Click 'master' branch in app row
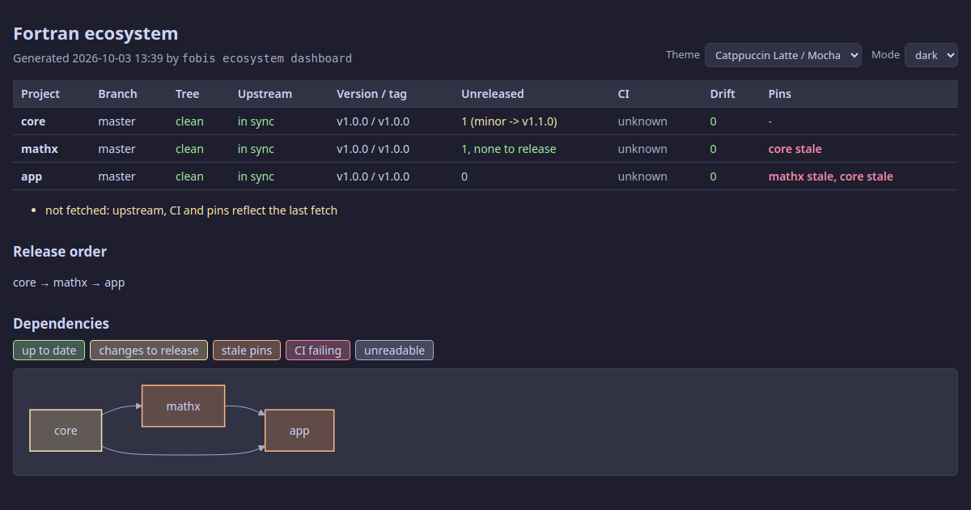 click(117, 176)
